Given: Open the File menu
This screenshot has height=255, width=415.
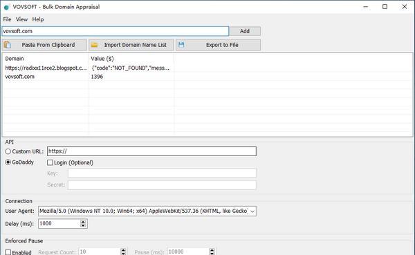Looking at the screenshot, I should pyautogui.click(x=7, y=19).
